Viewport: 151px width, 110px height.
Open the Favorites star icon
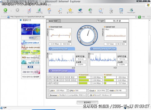click(70, 10)
